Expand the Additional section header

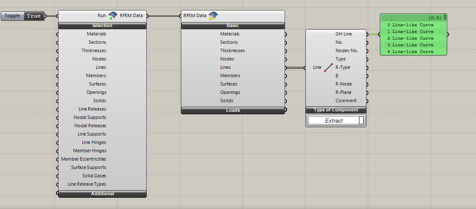[x=102, y=194]
